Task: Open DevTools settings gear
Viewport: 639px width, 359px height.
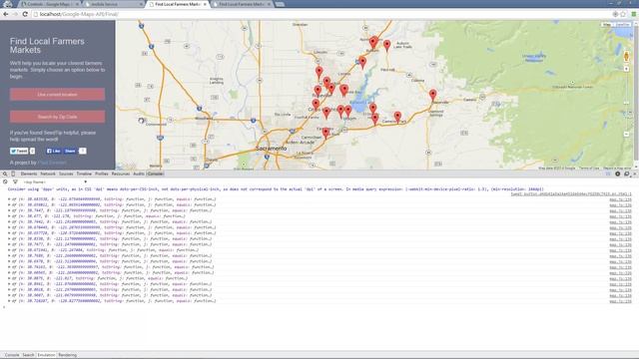Action: 618,174
